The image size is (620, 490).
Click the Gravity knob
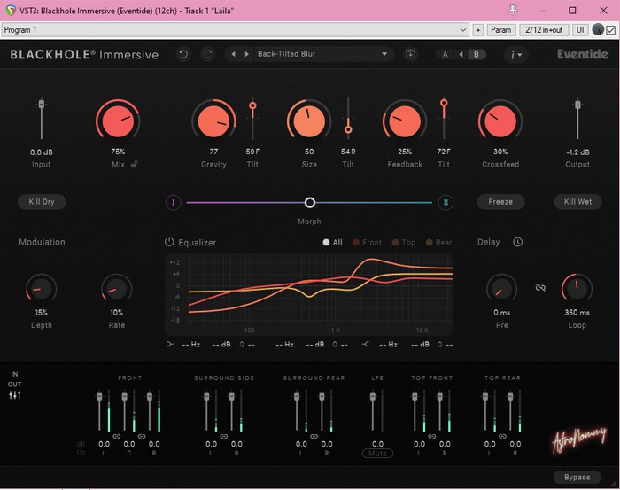point(213,120)
